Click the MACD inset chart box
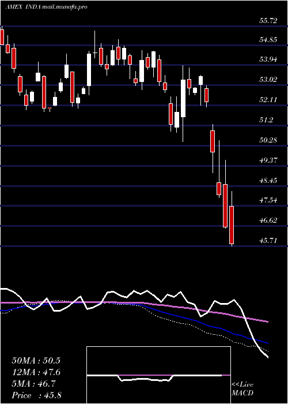The width and height of the screenshot is (288, 404). (x=158, y=375)
